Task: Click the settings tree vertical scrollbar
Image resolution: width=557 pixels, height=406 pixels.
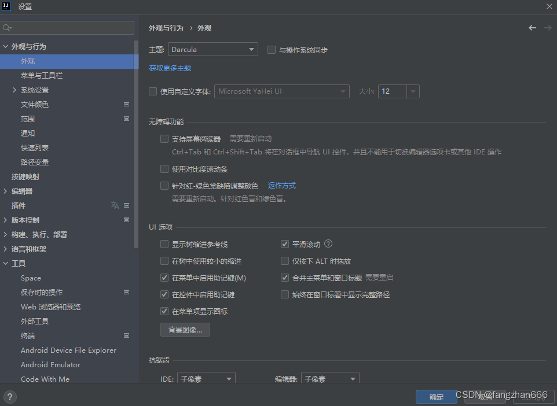Action: 135,145
